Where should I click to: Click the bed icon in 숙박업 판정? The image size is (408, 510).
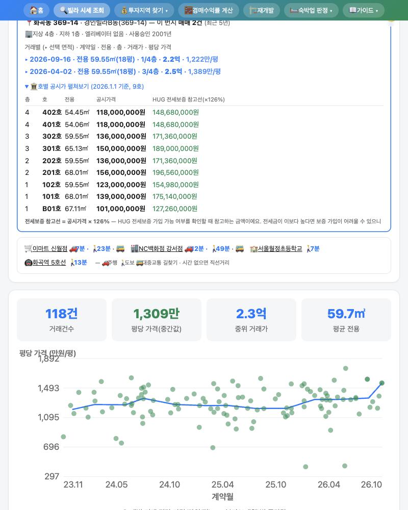point(294,10)
